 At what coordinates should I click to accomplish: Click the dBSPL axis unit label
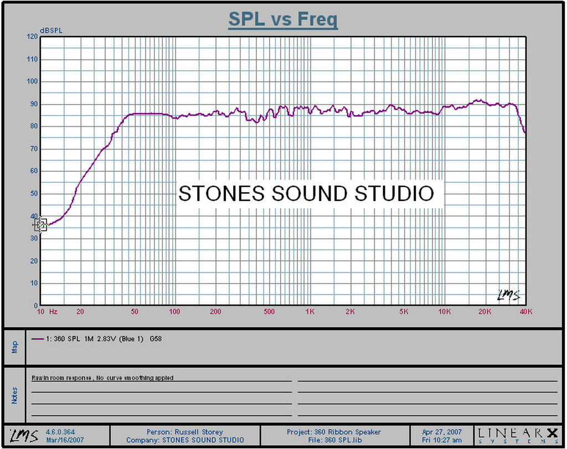click(x=51, y=30)
